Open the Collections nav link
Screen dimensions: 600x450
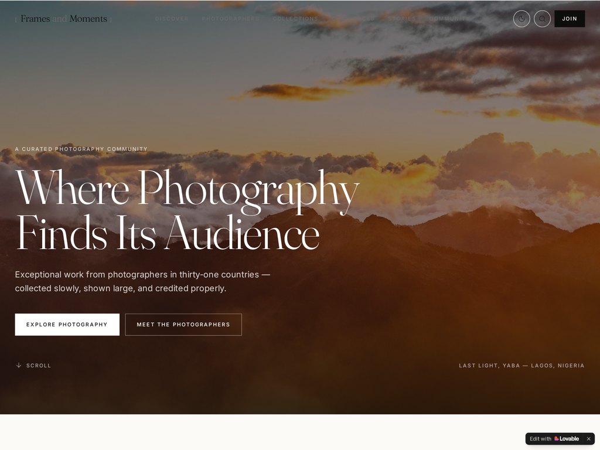(x=295, y=19)
